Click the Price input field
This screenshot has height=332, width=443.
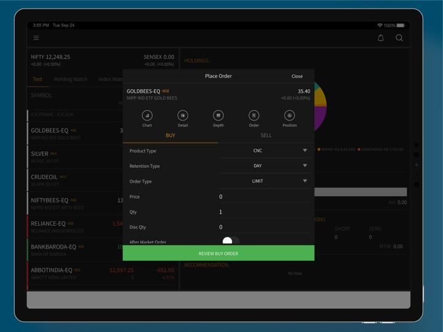point(265,197)
